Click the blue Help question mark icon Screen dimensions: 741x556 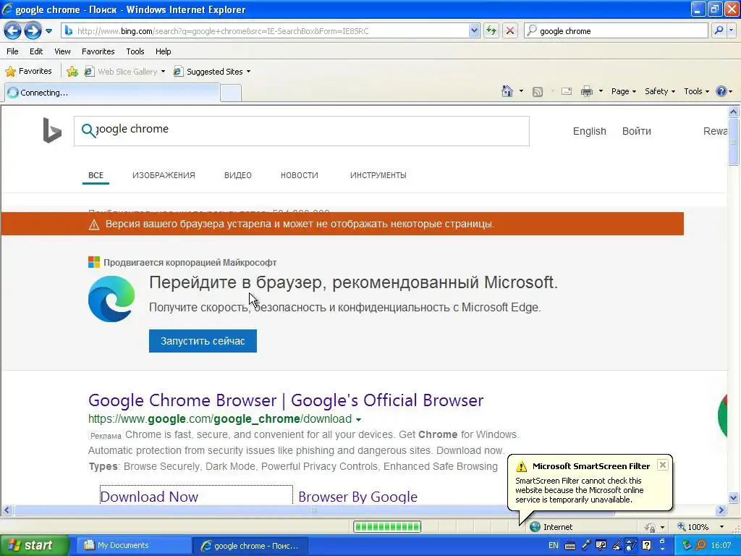(x=721, y=91)
